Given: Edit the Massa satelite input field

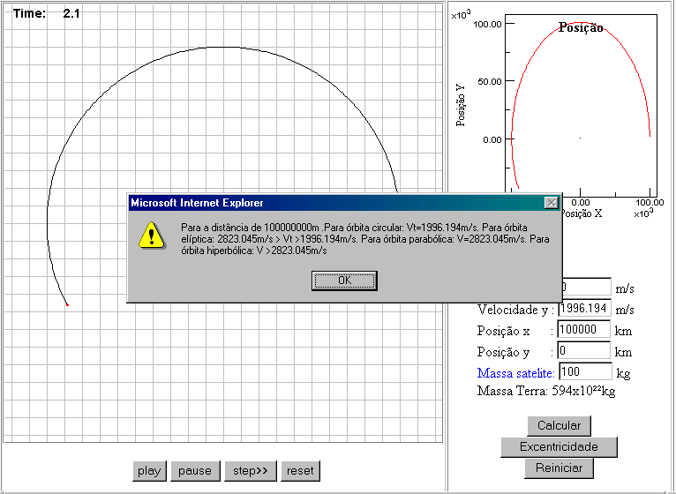Looking at the screenshot, I should pyautogui.click(x=585, y=372).
